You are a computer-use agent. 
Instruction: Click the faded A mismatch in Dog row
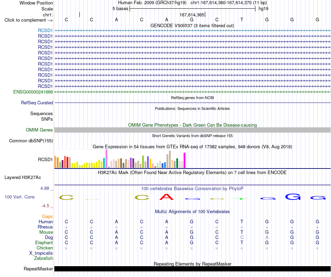click(x=267, y=237)
